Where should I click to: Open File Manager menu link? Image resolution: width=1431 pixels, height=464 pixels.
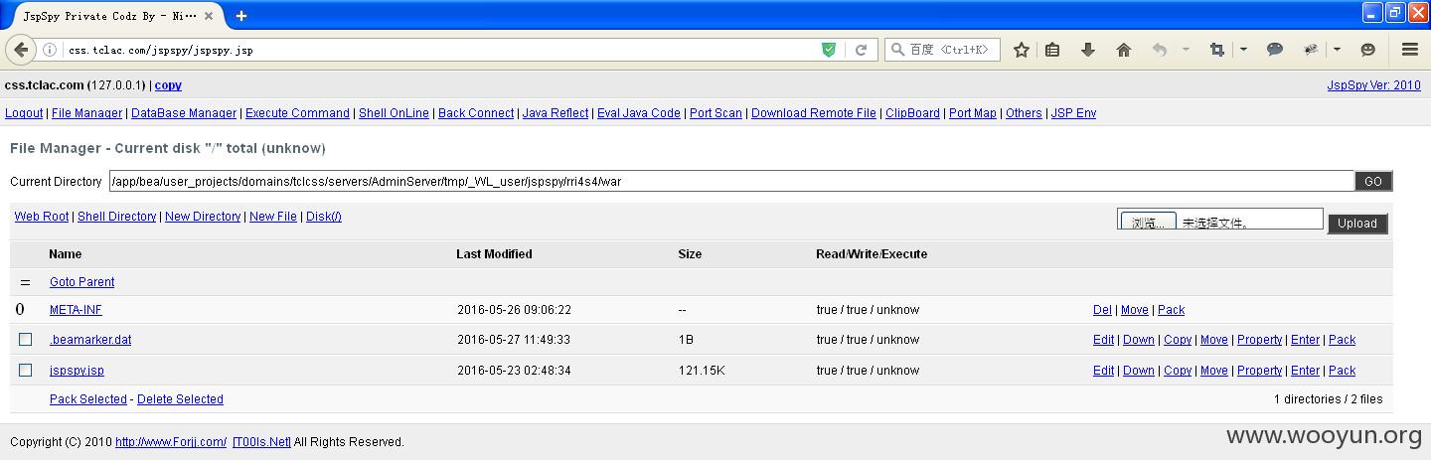86,113
